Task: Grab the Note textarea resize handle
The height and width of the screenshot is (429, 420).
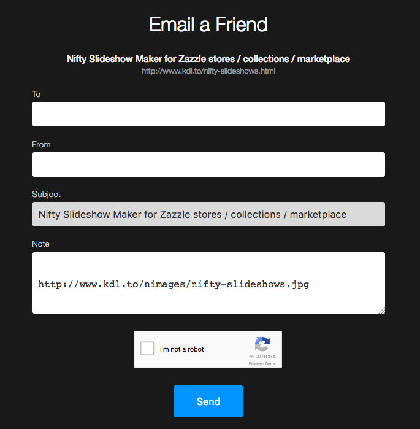Action: coord(381,310)
